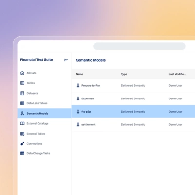The image size is (195, 195).
Task: Open the Procure-to-Pay model name
Action: 91,85
